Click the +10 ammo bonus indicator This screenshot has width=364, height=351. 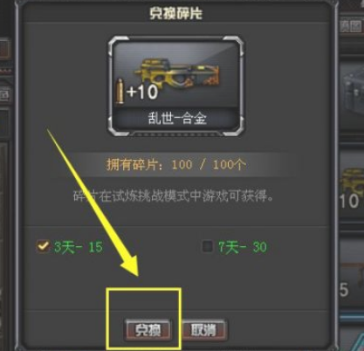point(141,92)
